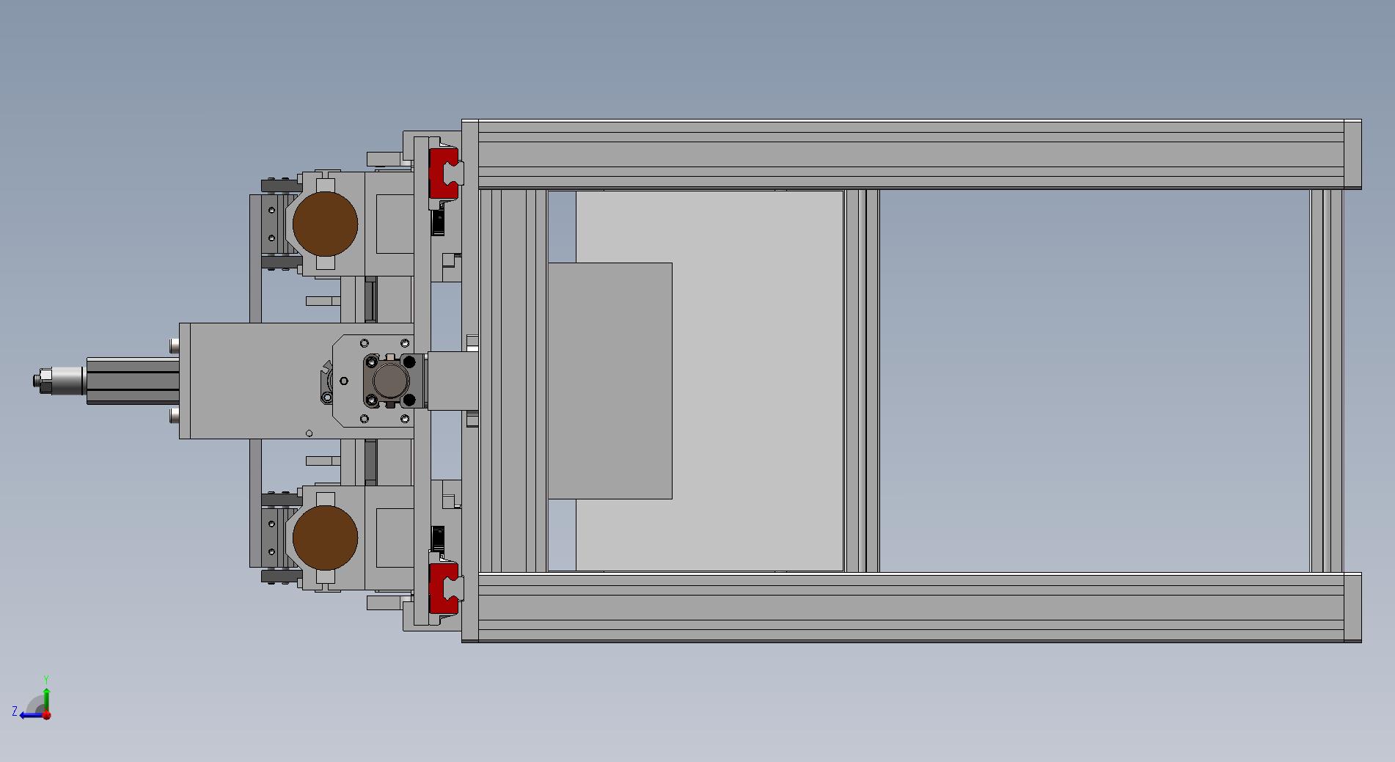Select the hex nut on the rod end
Viewport: 1395px width, 762px height.
pos(44,381)
